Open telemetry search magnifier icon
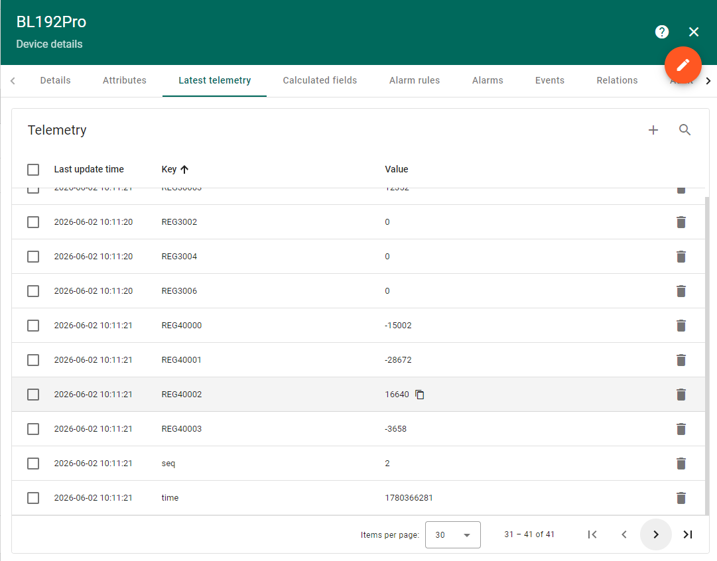This screenshot has width=717, height=561. coord(684,130)
